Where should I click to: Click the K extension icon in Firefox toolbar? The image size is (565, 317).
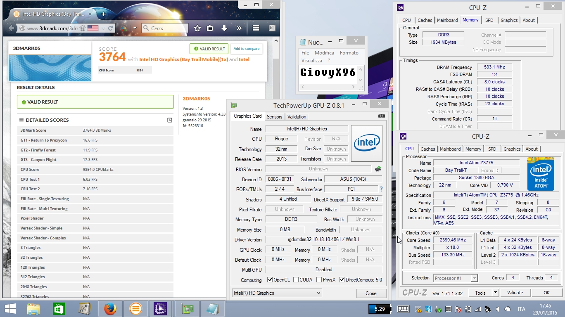(272, 28)
